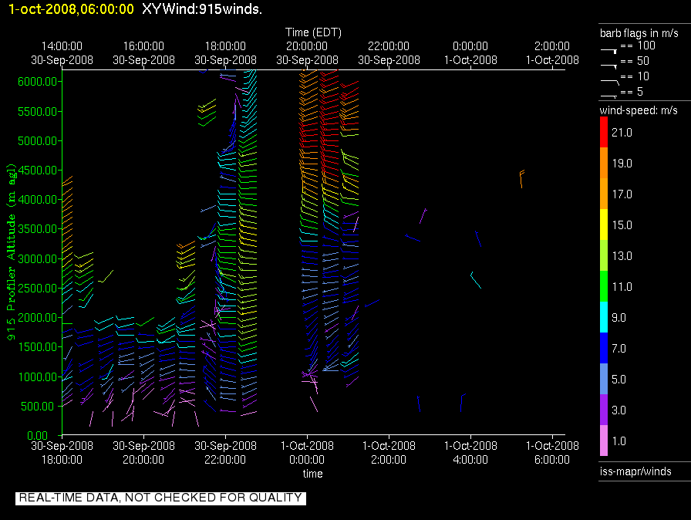Click the 16:00:00 30-Sep-2008 top axis label
Image resolution: width=691 pixels, height=520 pixels.
(x=143, y=53)
